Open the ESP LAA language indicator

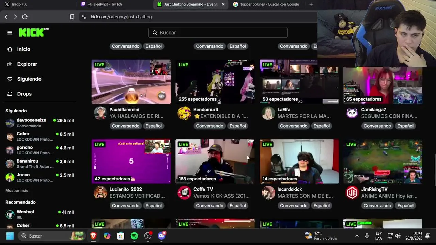click(x=378, y=236)
